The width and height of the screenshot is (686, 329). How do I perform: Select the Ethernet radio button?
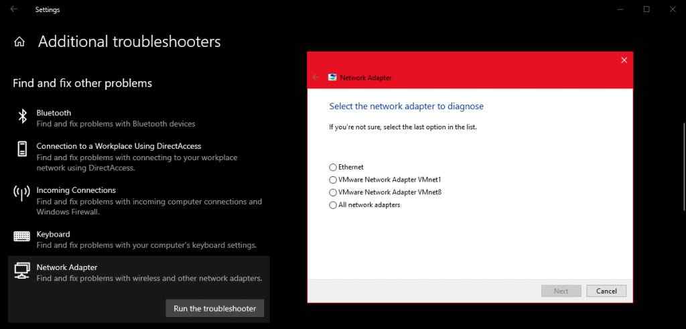(x=333, y=168)
